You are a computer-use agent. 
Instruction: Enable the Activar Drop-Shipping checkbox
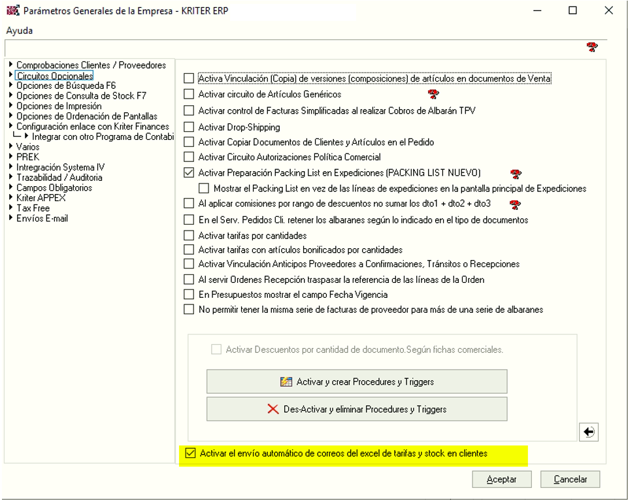click(189, 127)
